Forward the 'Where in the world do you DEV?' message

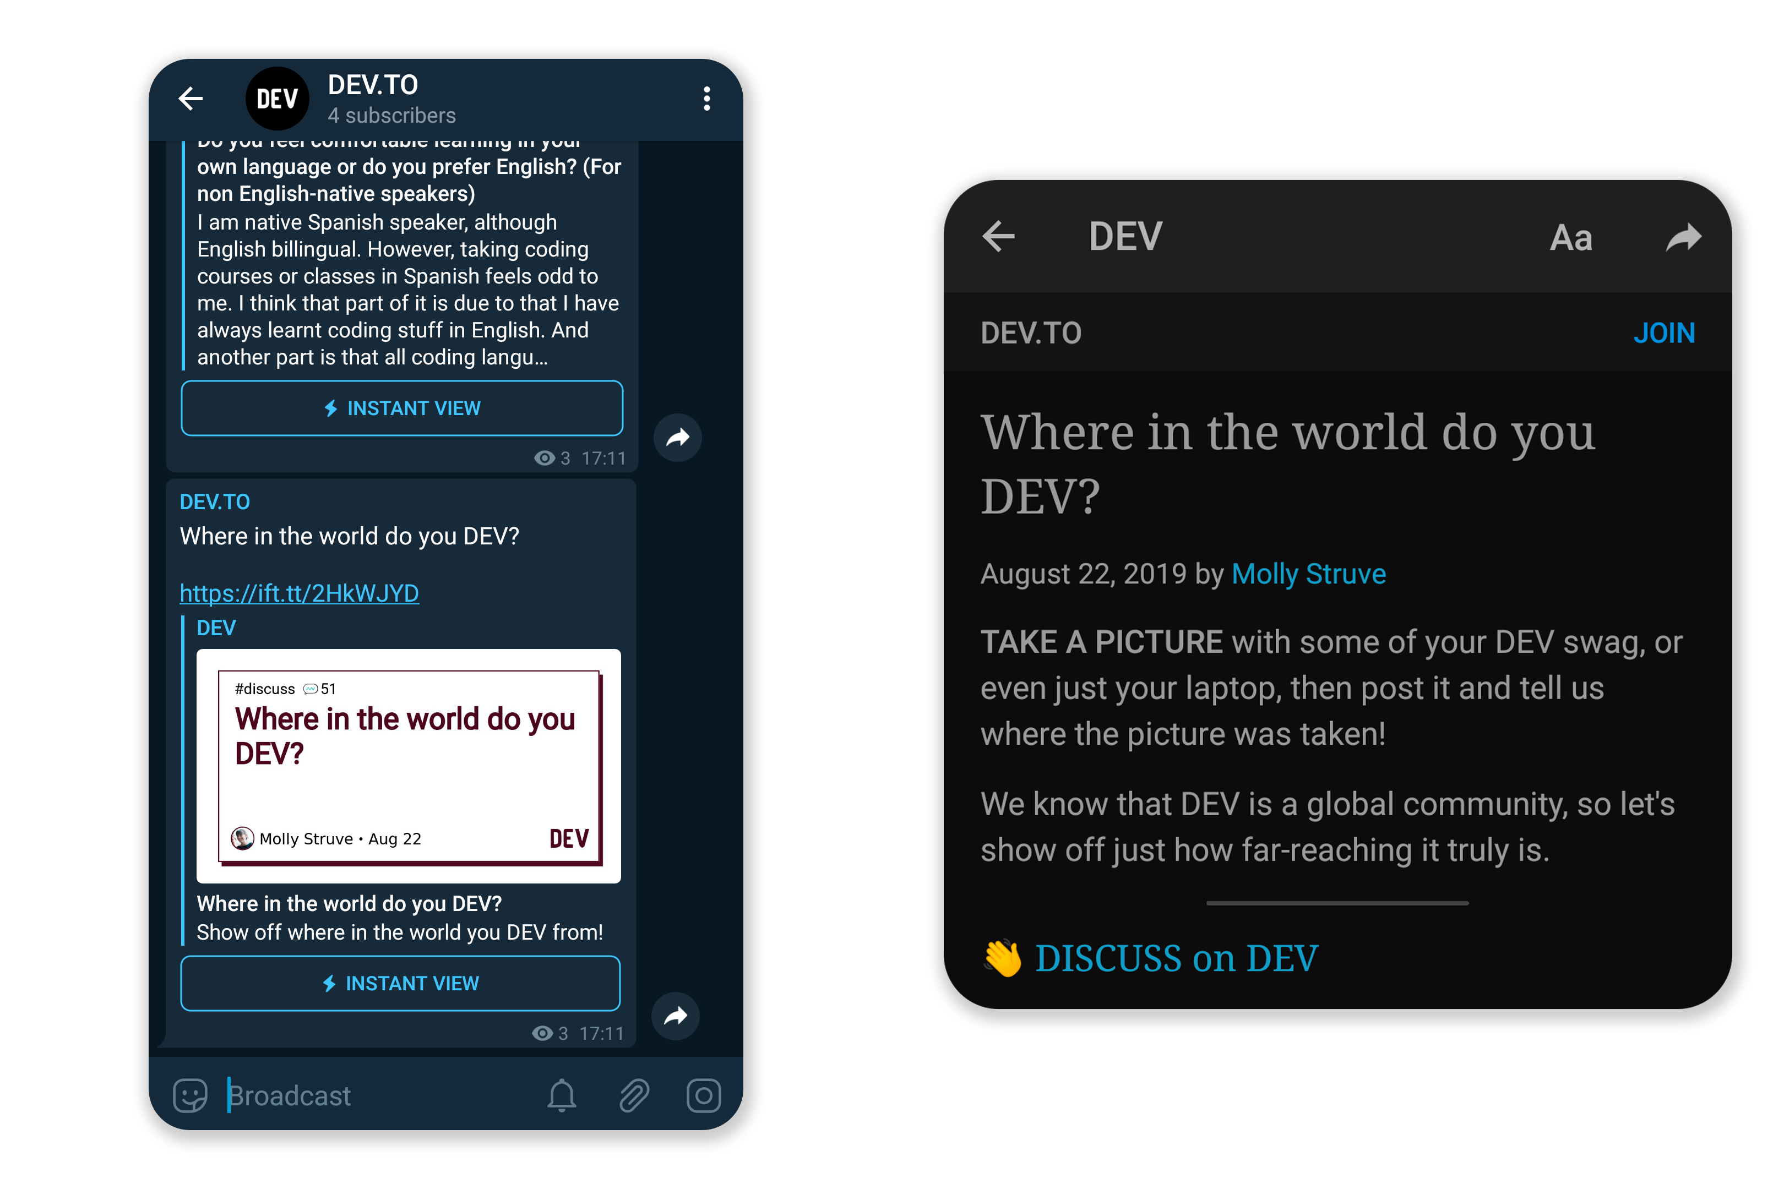click(x=675, y=1016)
